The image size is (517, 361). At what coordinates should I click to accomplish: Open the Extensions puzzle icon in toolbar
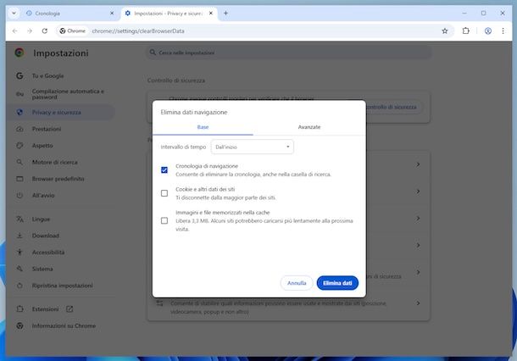(466, 31)
